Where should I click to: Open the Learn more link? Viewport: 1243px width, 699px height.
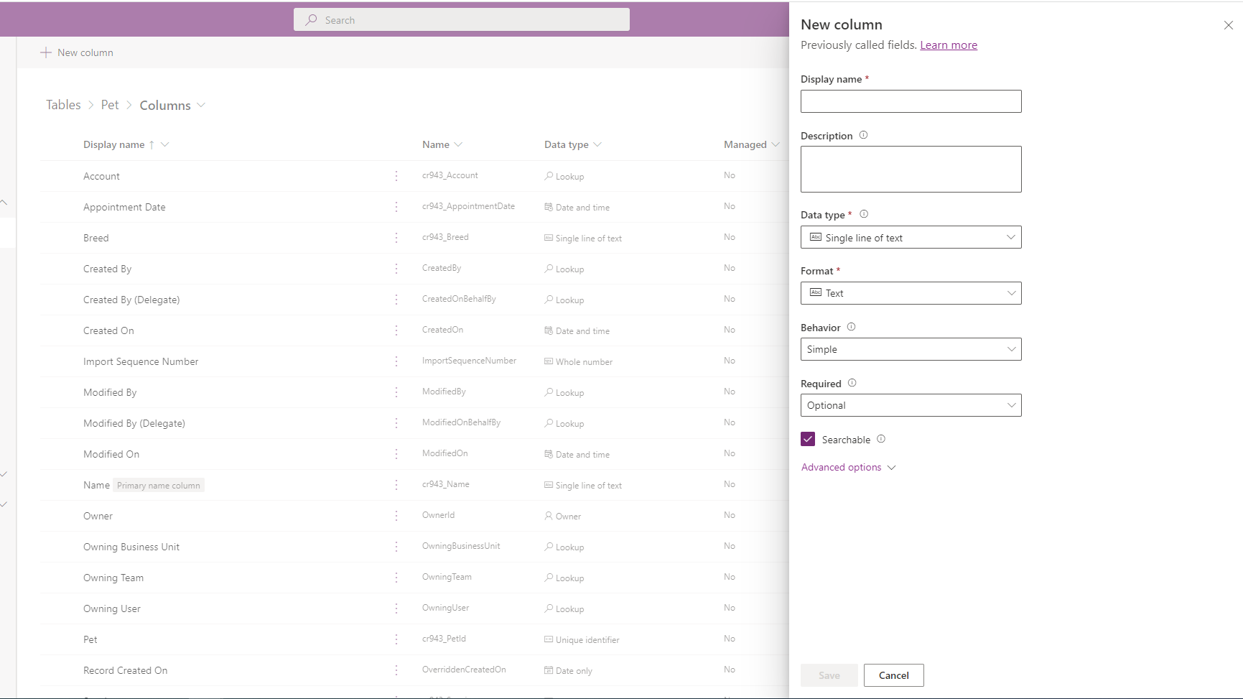point(949,45)
